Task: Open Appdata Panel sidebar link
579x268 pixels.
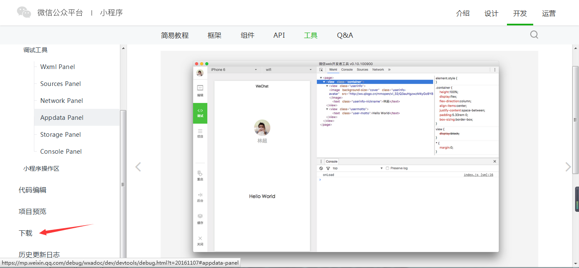Action: click(62, 118)
